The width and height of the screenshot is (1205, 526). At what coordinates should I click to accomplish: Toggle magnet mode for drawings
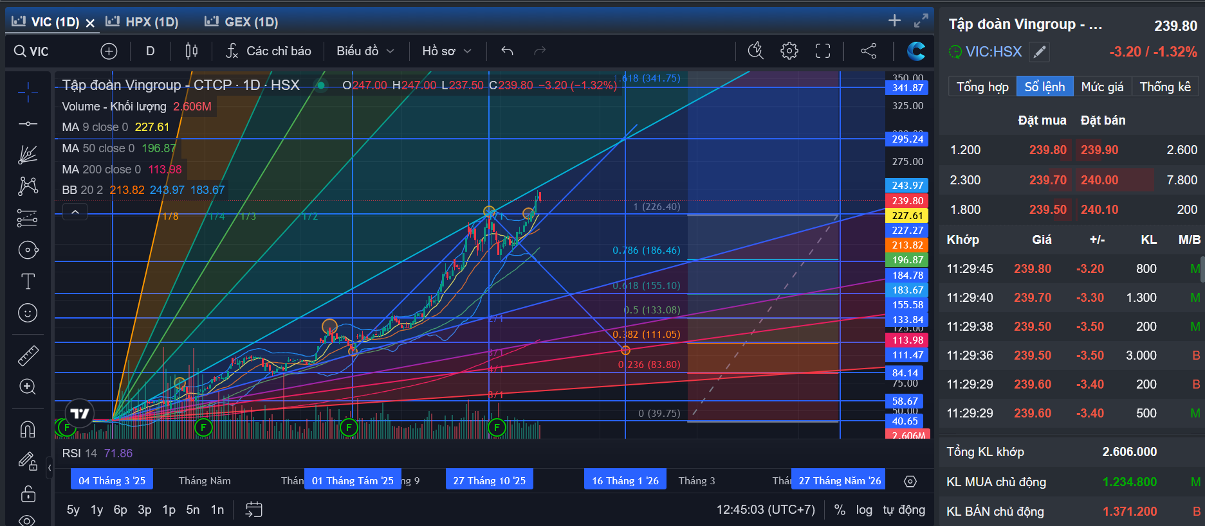coord(28,429)
